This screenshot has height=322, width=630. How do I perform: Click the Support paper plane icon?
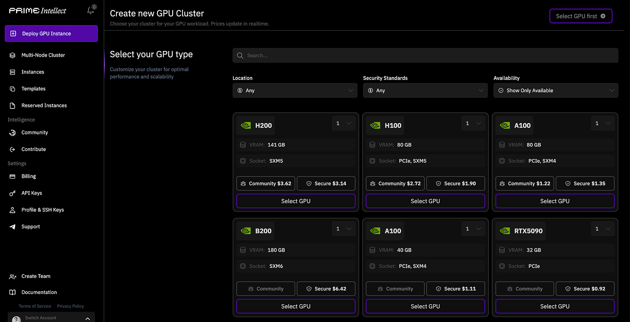tap(13, 226)
